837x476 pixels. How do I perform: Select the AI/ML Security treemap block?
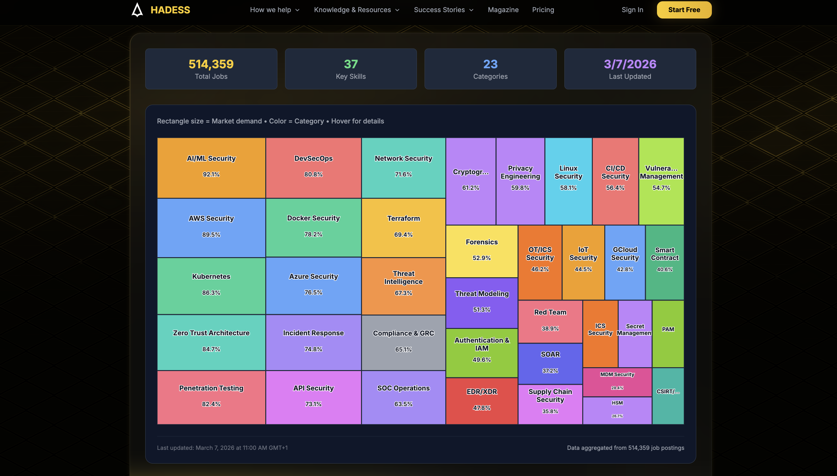coord(211,168)
